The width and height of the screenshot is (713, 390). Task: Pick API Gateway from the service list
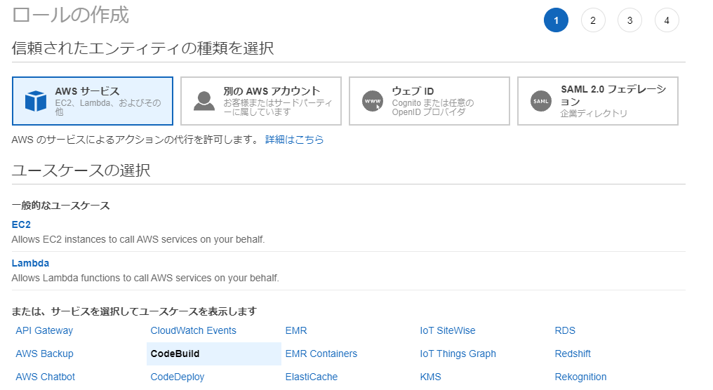point(44,330)
